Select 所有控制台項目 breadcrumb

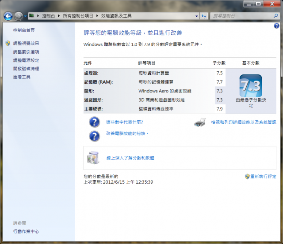(x=78, y=16)
